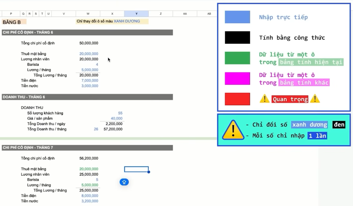
Task: Click the selected empty cell in column Y
Action: [137, 169]
